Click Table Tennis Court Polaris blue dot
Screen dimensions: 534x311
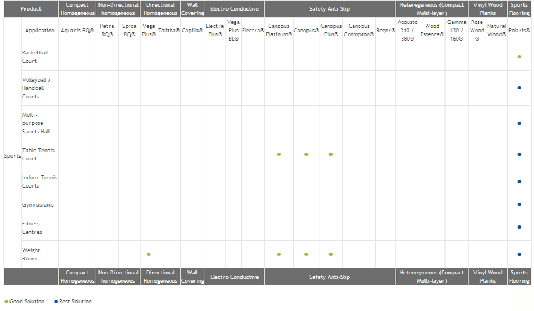520,154
